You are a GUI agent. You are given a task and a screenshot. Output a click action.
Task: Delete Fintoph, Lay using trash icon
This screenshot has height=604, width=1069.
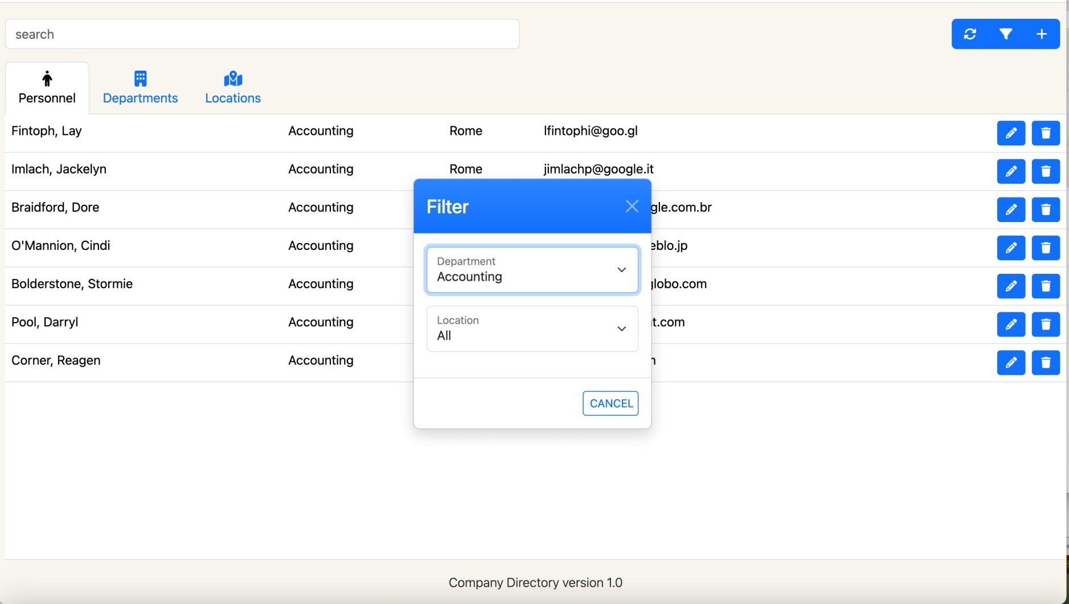tap(1046, 133)
